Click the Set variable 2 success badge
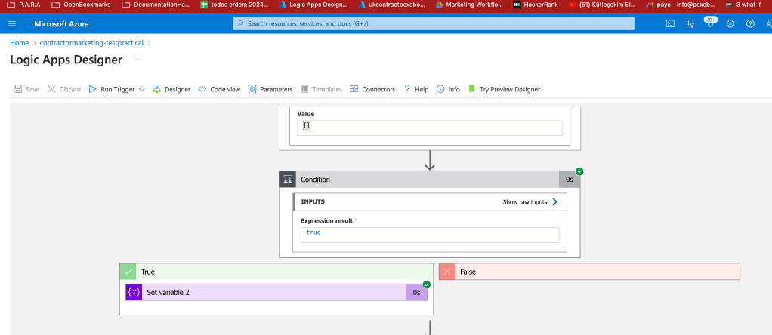The height and width of the screenshot is (335, 772). point(427,284)
